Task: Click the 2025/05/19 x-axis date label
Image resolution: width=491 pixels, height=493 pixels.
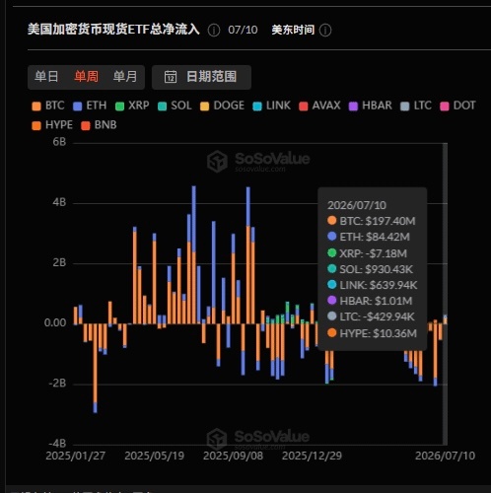Action: [x=155, y=456]
